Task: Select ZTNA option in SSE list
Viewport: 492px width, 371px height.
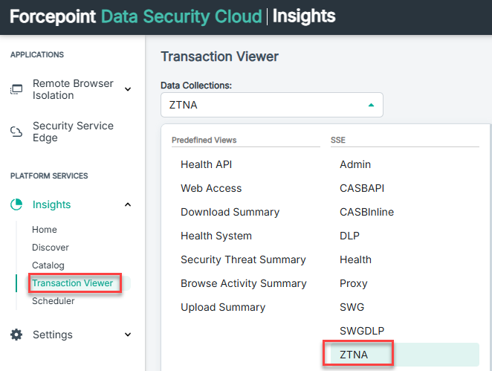Action: click(x=354, y=355)
